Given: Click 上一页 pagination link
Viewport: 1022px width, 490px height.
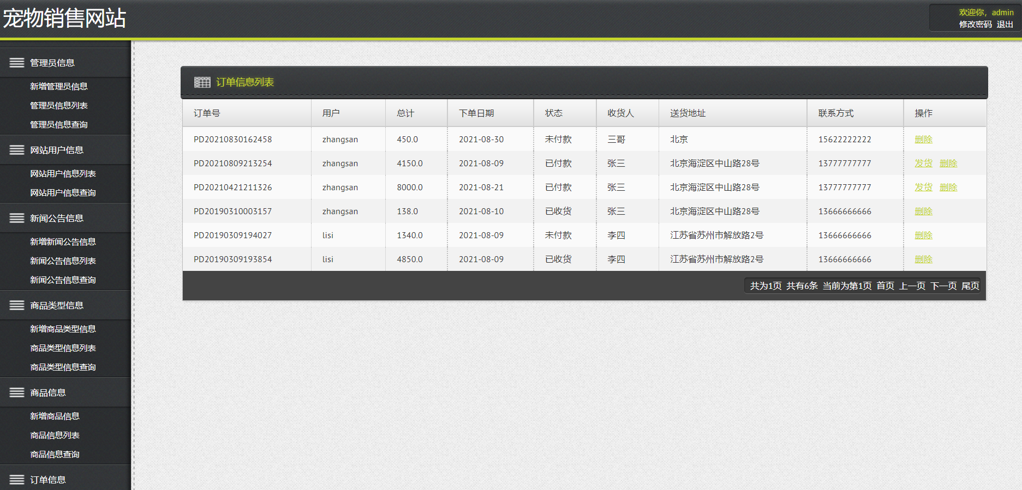Looking at the screenshot, I should (912, 286).
